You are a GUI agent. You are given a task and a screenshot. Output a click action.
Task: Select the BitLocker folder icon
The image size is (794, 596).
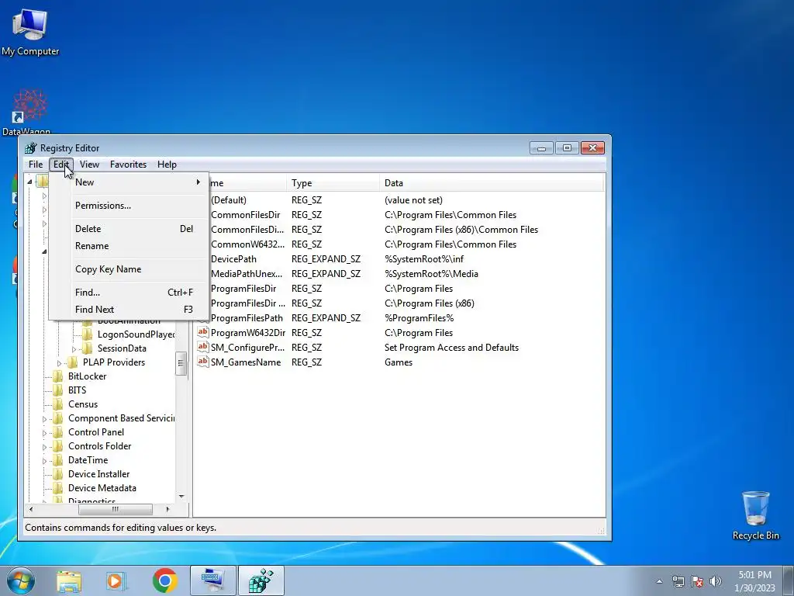point(58,376)
